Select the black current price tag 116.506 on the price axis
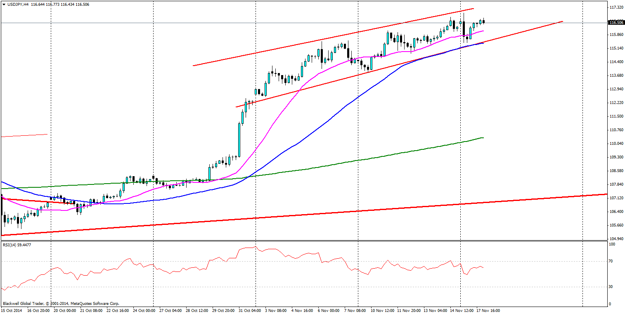 pyautogui.click(x=616, y=23)
